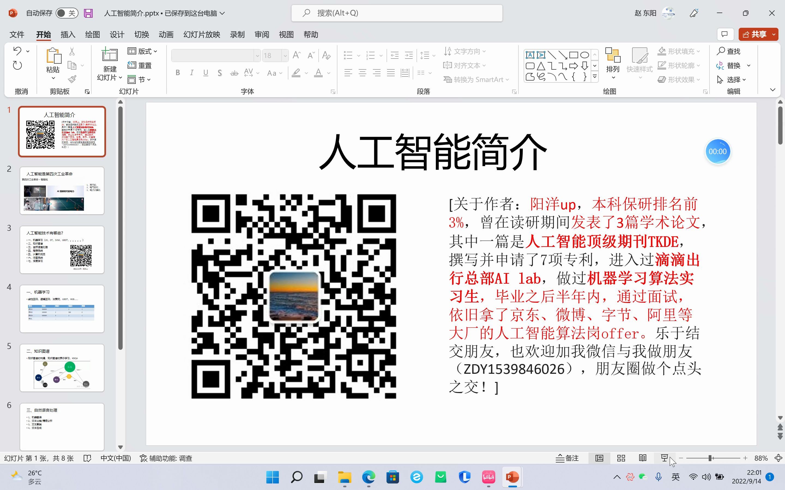Open the font name combo box
Viewport: 785px width, 490px height.
coord(216,56)
